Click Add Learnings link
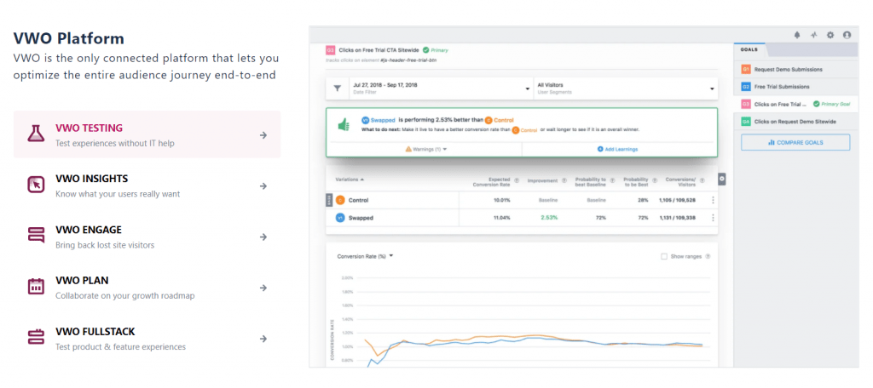The height and width of the screenshot is (388, 873). (617, 149)
